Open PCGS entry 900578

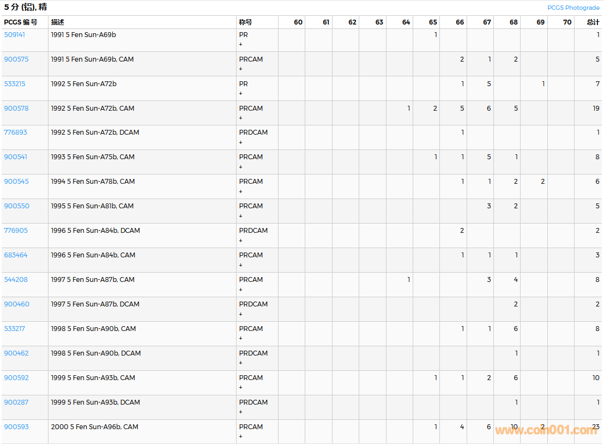click(x=16, y=109)
